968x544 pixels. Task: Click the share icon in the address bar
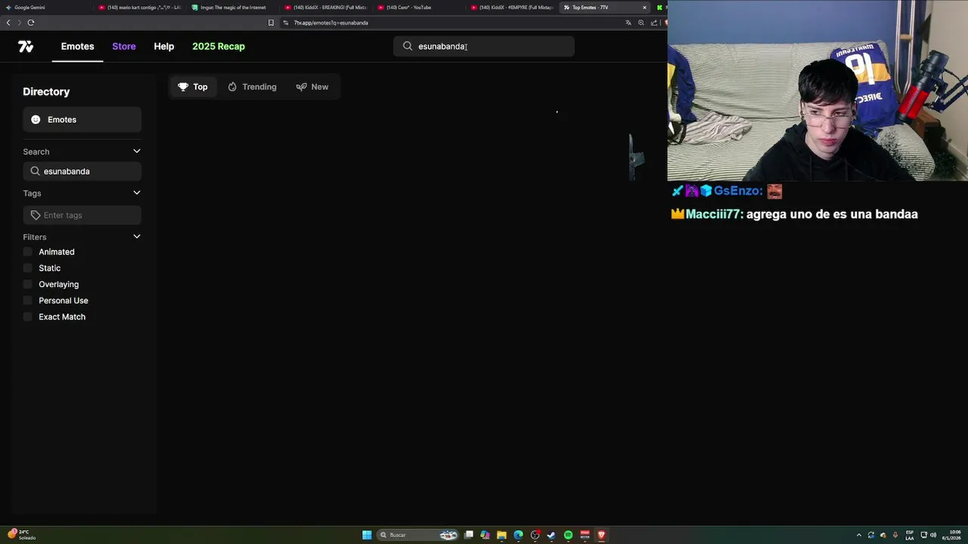(x=654, y=23)
